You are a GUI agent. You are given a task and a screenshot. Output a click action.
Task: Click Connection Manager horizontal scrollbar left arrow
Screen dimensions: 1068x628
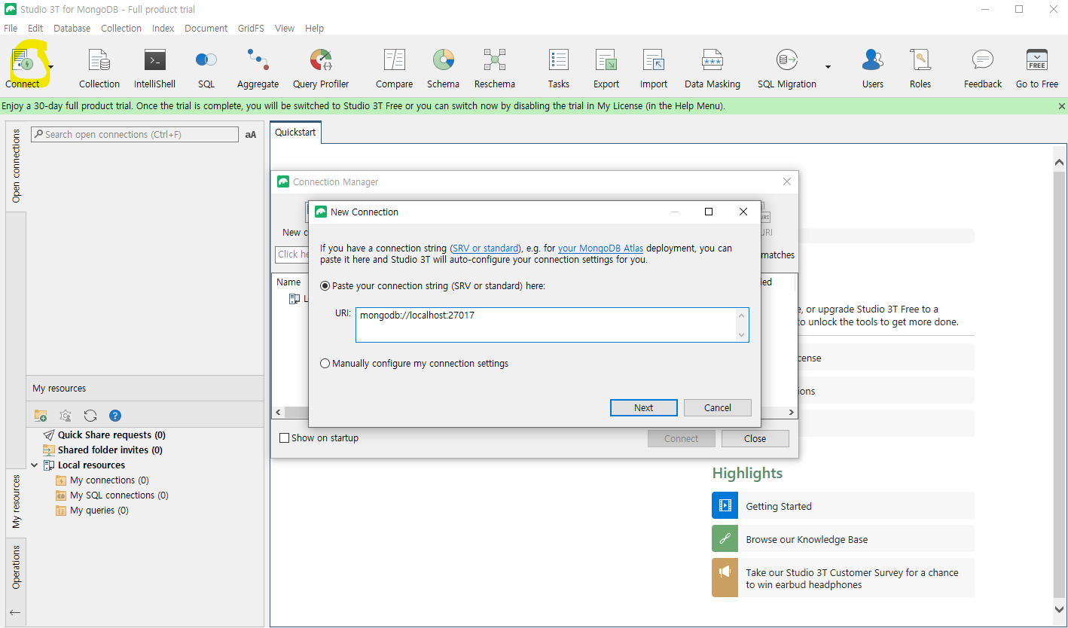click(x=278, y=413)
